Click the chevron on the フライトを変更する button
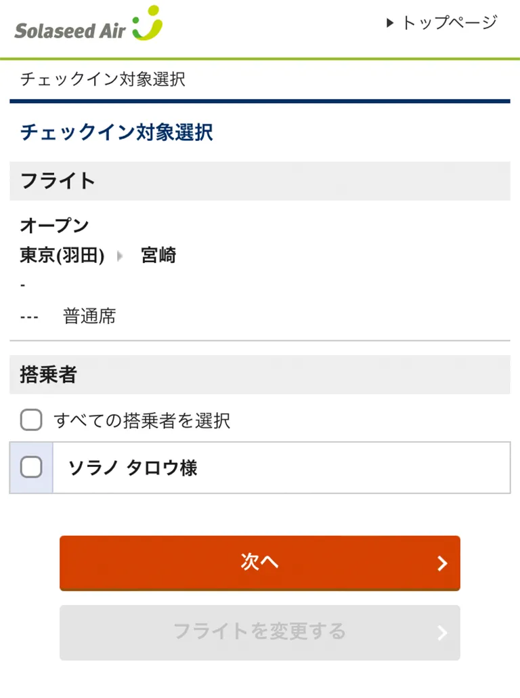The image size is (520, 698). [442, 633]
